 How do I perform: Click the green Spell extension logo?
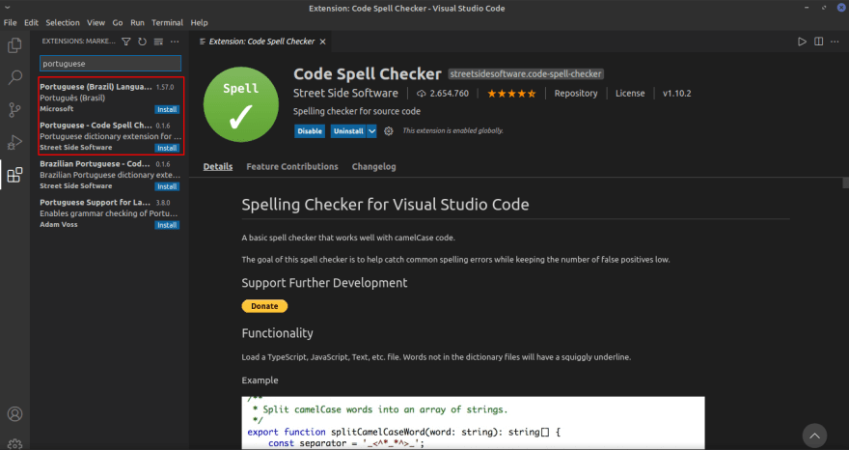tap(241, 104)
